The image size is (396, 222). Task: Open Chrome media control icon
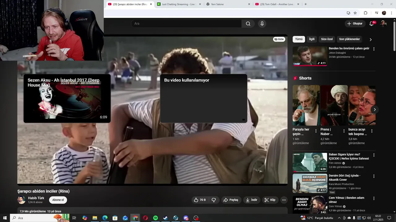(x=377, y=13)
